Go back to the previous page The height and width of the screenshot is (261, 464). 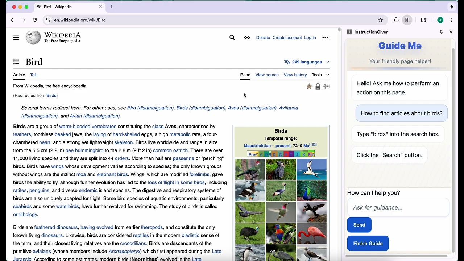tap(13, 20)
